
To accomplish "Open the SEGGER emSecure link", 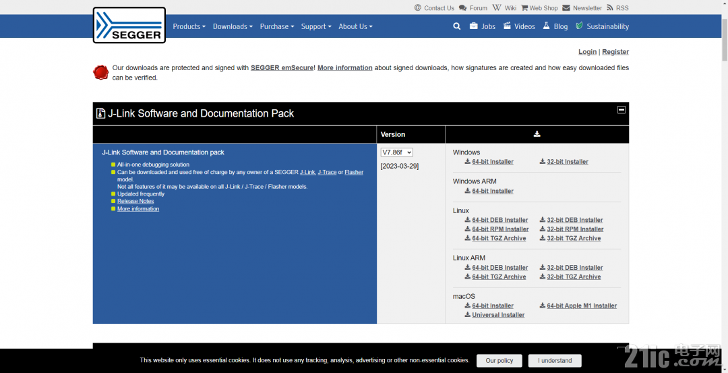I will point(282,68).
